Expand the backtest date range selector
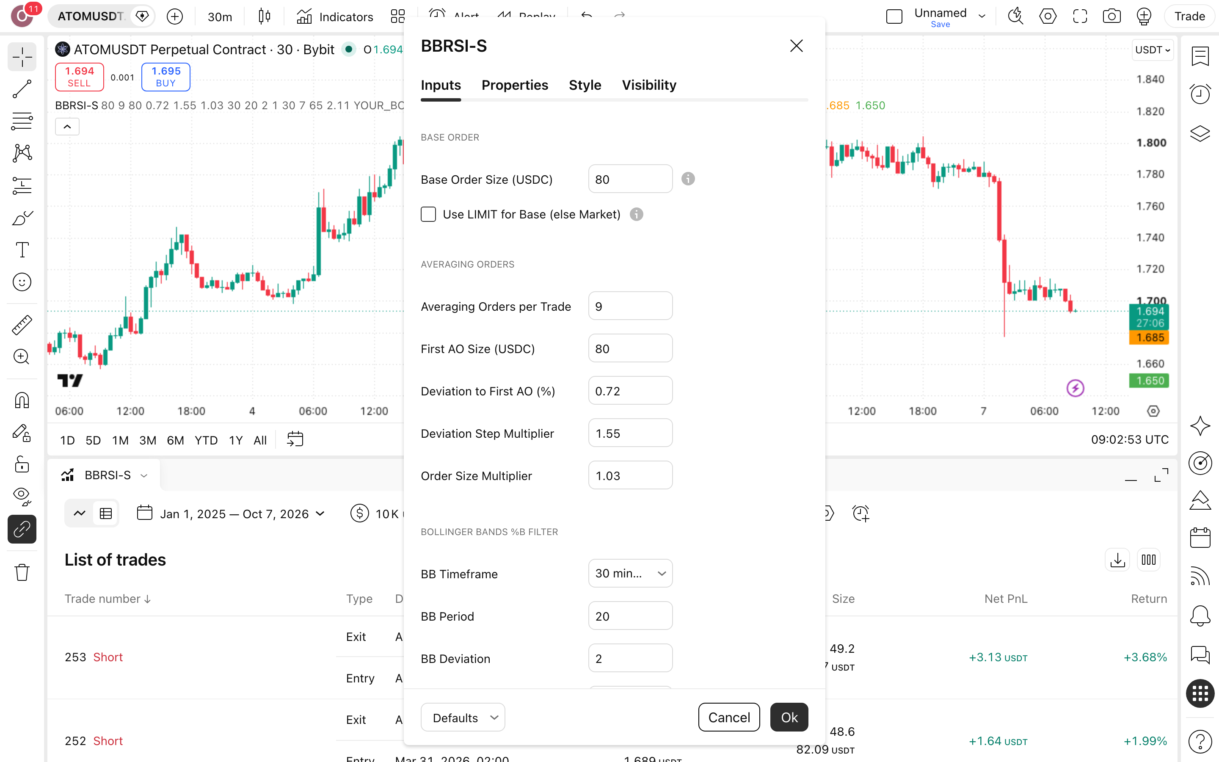This screenshot has height=762, width=1219. (231, 514)
